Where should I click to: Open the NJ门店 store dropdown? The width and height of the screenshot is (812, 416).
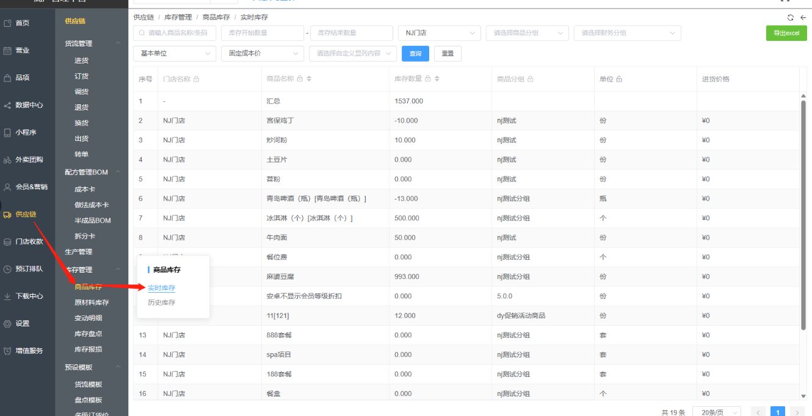[x=439, y=33]
